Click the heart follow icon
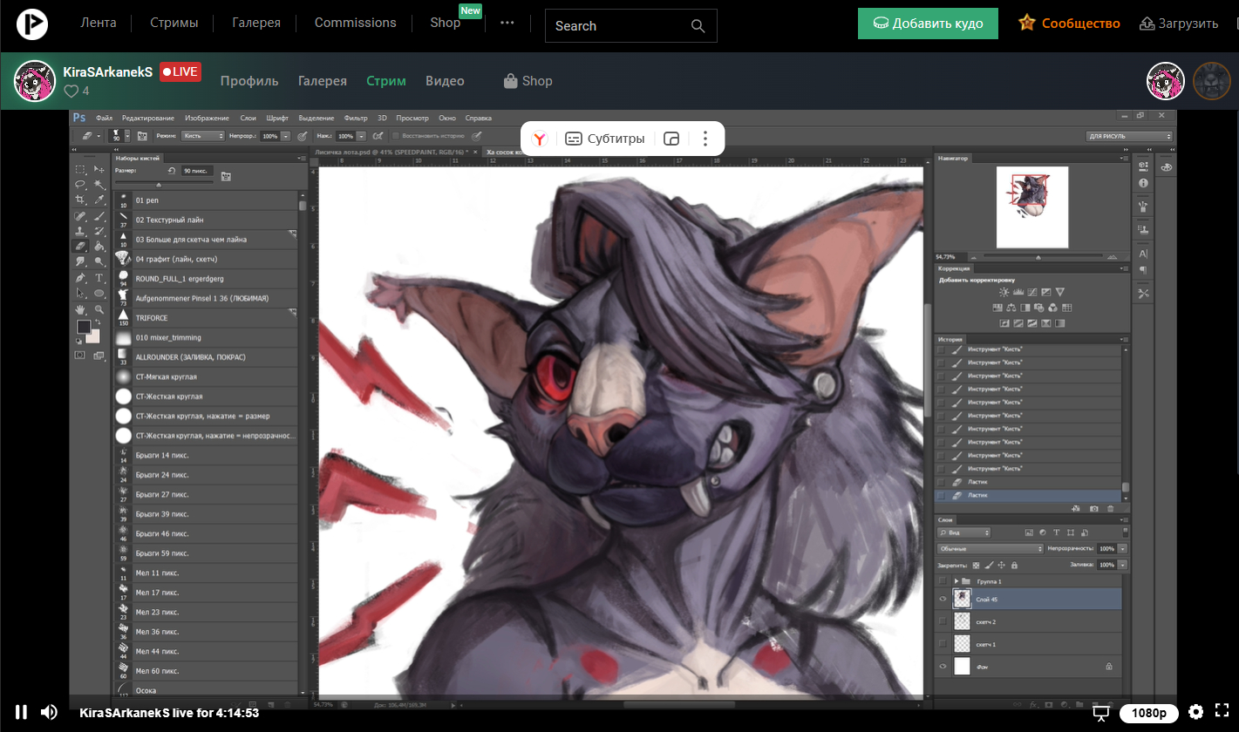Viewport: 1239px width, 732px height. click(x=71, y=91)
